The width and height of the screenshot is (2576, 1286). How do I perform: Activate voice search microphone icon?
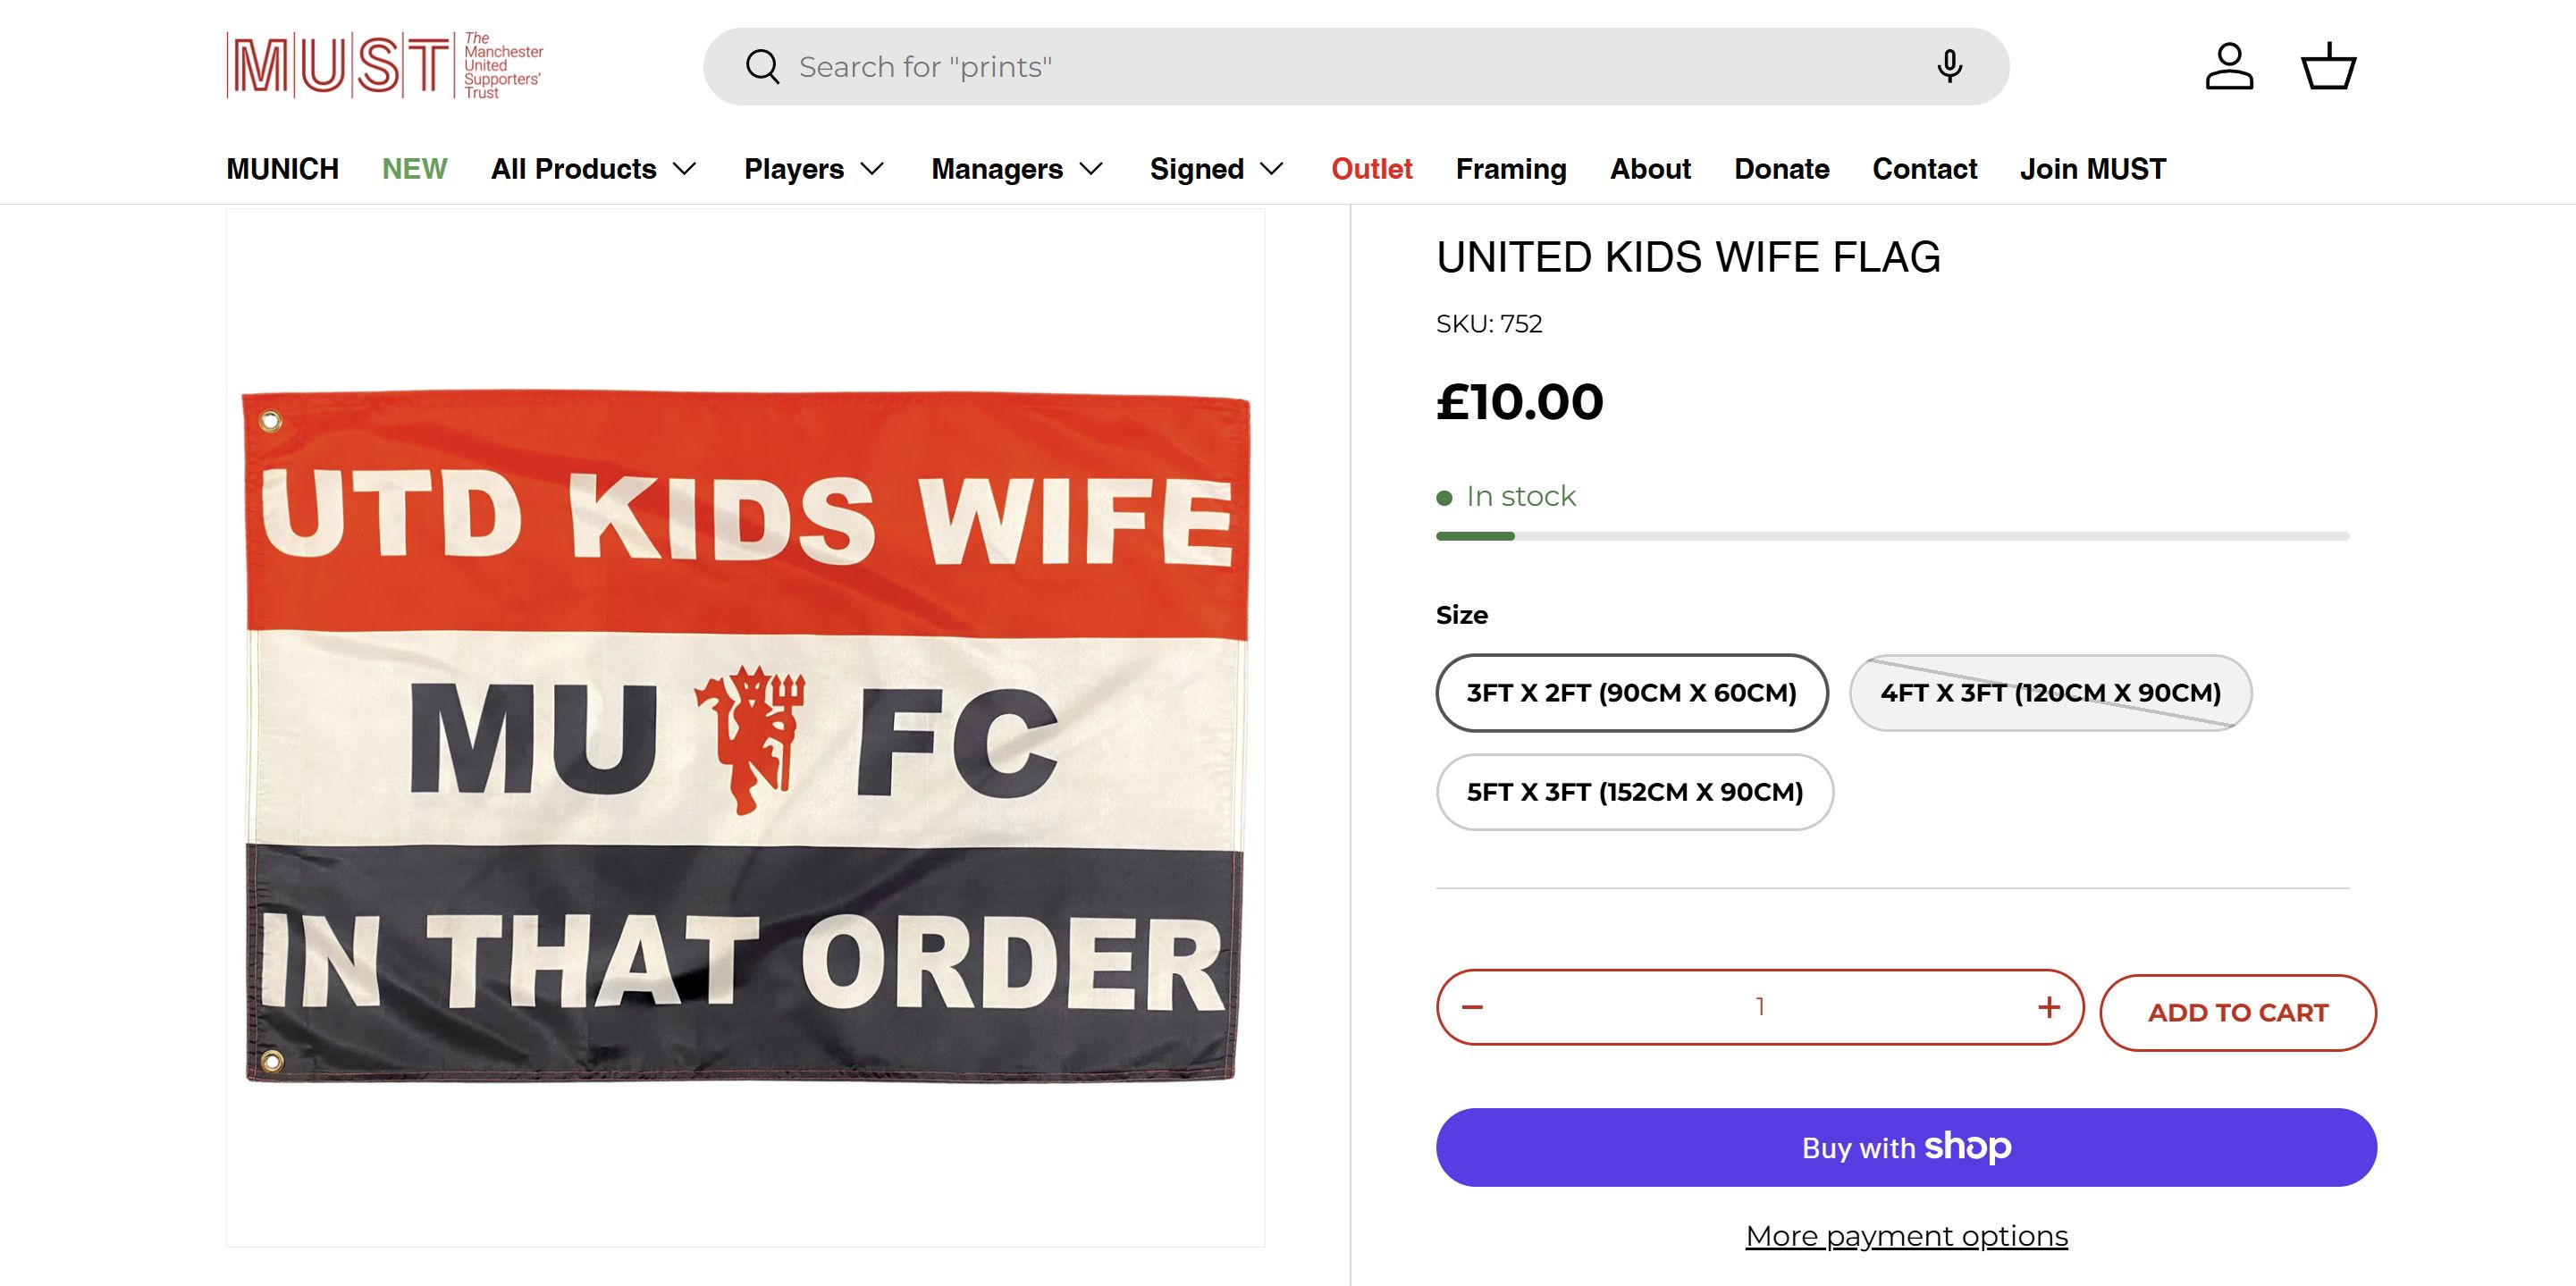coord(1949,67)
